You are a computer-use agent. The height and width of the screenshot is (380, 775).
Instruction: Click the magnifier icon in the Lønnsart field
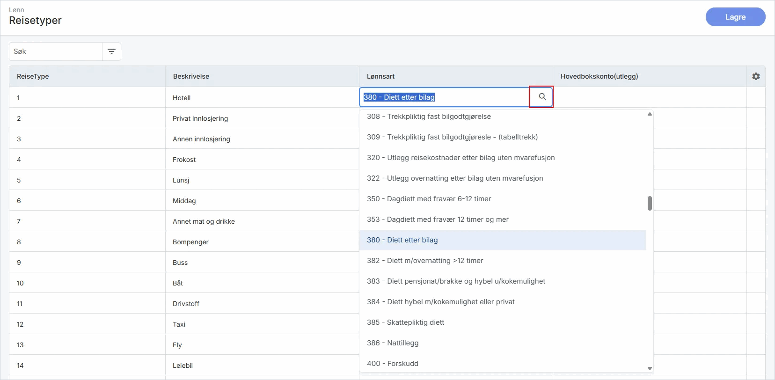tap(542, 97)
